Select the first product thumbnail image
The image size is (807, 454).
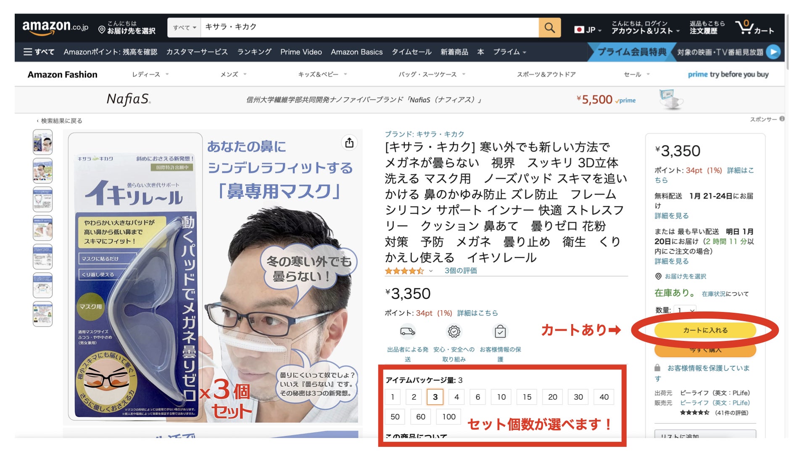click(43, 142)
